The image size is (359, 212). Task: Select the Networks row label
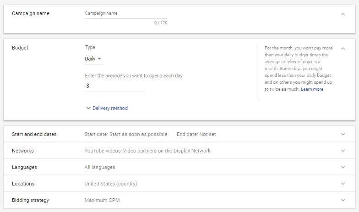23,151
